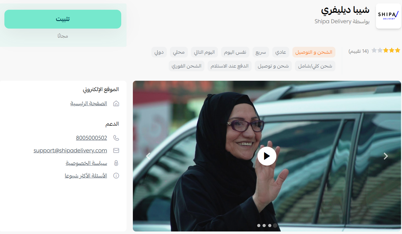
Task: Click the info icon beside الأسئلة الأكثر شيوعا
Action: coord(116,176)
